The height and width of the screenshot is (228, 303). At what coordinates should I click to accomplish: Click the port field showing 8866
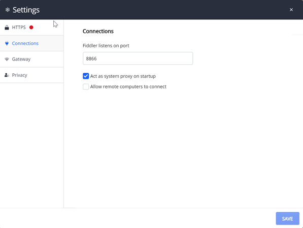(x=138, y=59)
